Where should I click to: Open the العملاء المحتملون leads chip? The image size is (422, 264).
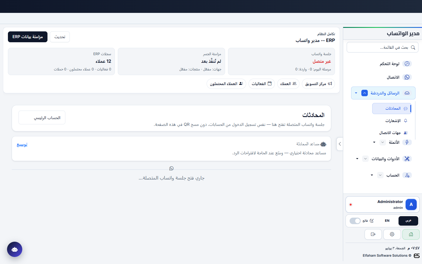tap(226, 84)
